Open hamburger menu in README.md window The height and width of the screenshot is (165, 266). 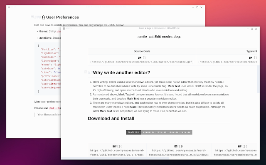[64, 28]
